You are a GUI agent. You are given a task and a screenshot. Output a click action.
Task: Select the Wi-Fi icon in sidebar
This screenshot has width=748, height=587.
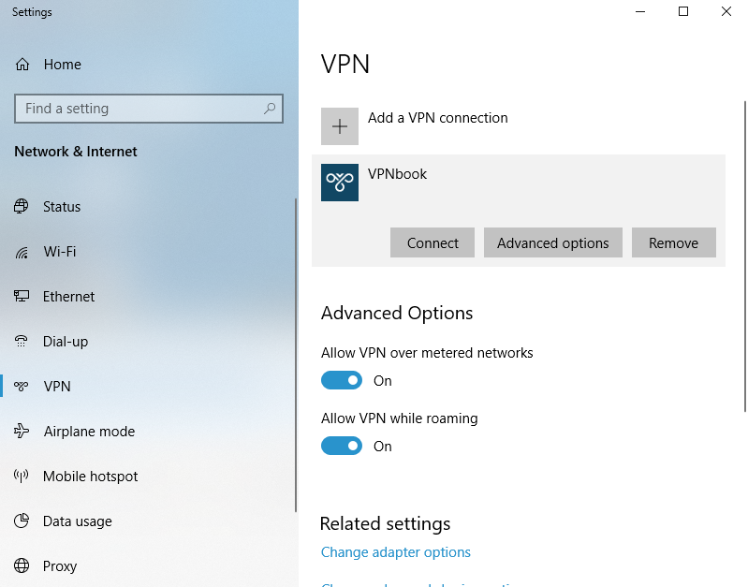(x=22, y=252)
